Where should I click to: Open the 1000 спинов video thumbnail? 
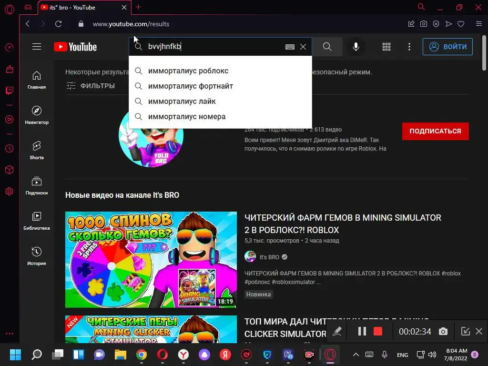151,260
